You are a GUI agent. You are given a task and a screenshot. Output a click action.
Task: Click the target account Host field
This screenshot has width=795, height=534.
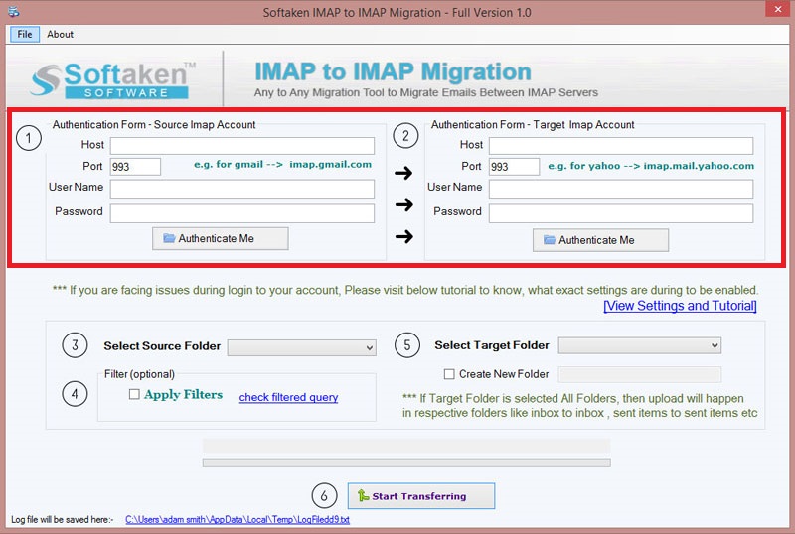pyautogui.click(x=621, y=145)
